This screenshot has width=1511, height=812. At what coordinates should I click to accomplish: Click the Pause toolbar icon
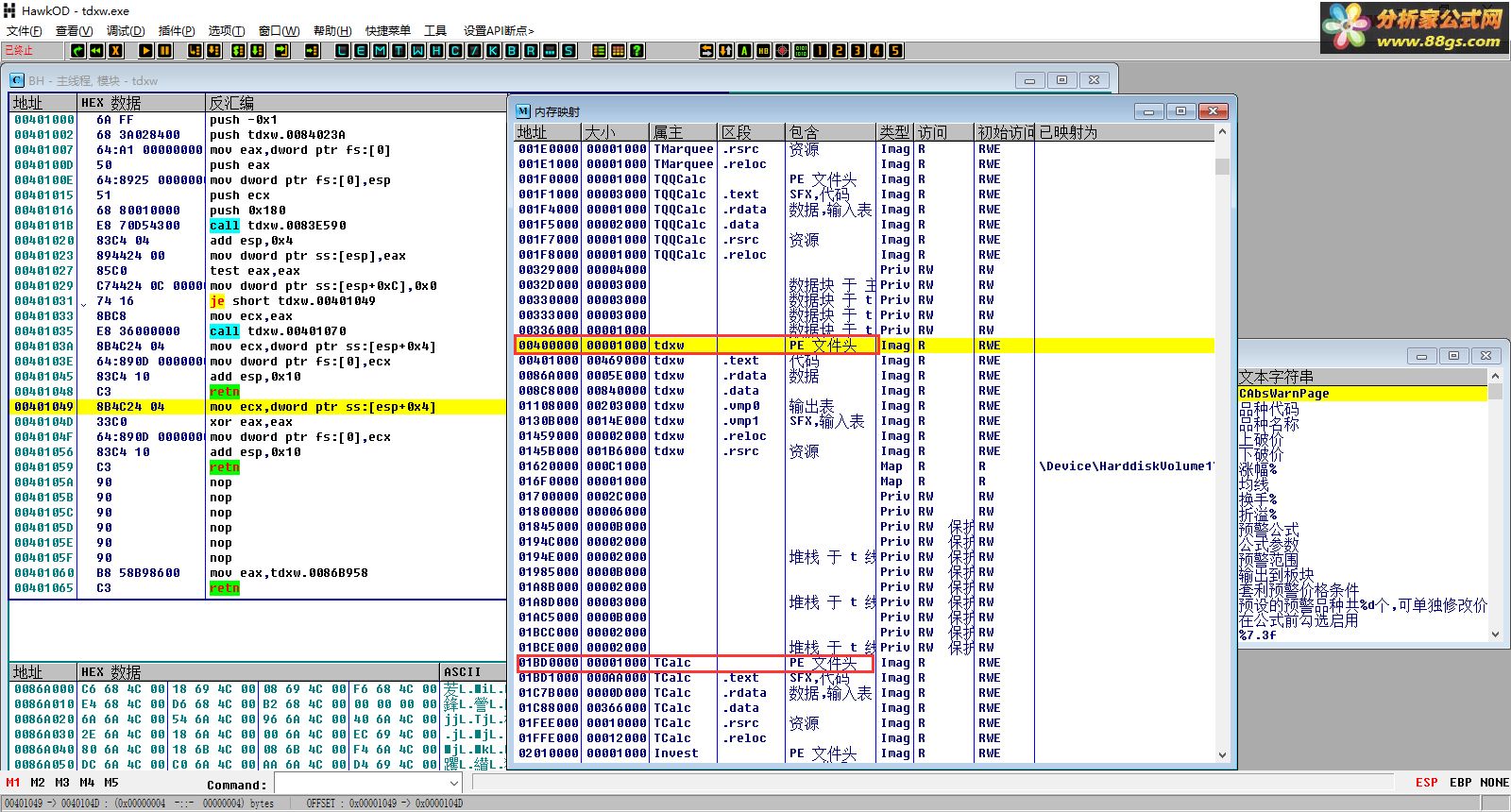(165, 51)
